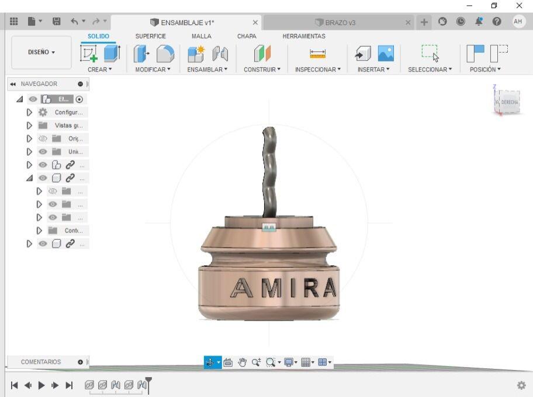This screenshot has width=533, height=397.
Task: Open the CONSTRUIR dropdown menu
Action: (262, 69)
